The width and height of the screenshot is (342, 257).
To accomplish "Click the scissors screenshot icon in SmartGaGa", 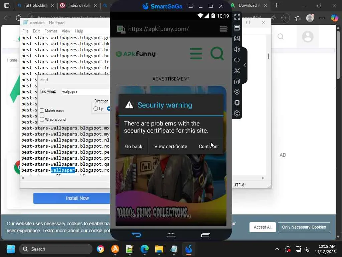I will (237, 71).
